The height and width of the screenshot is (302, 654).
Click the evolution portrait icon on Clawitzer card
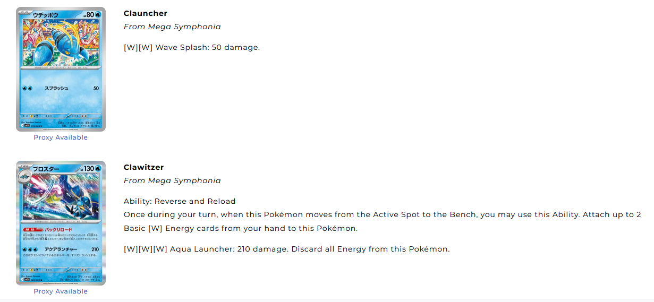24,176
